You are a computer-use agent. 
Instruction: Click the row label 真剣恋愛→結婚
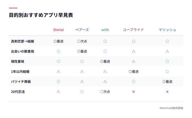[22, 41]
